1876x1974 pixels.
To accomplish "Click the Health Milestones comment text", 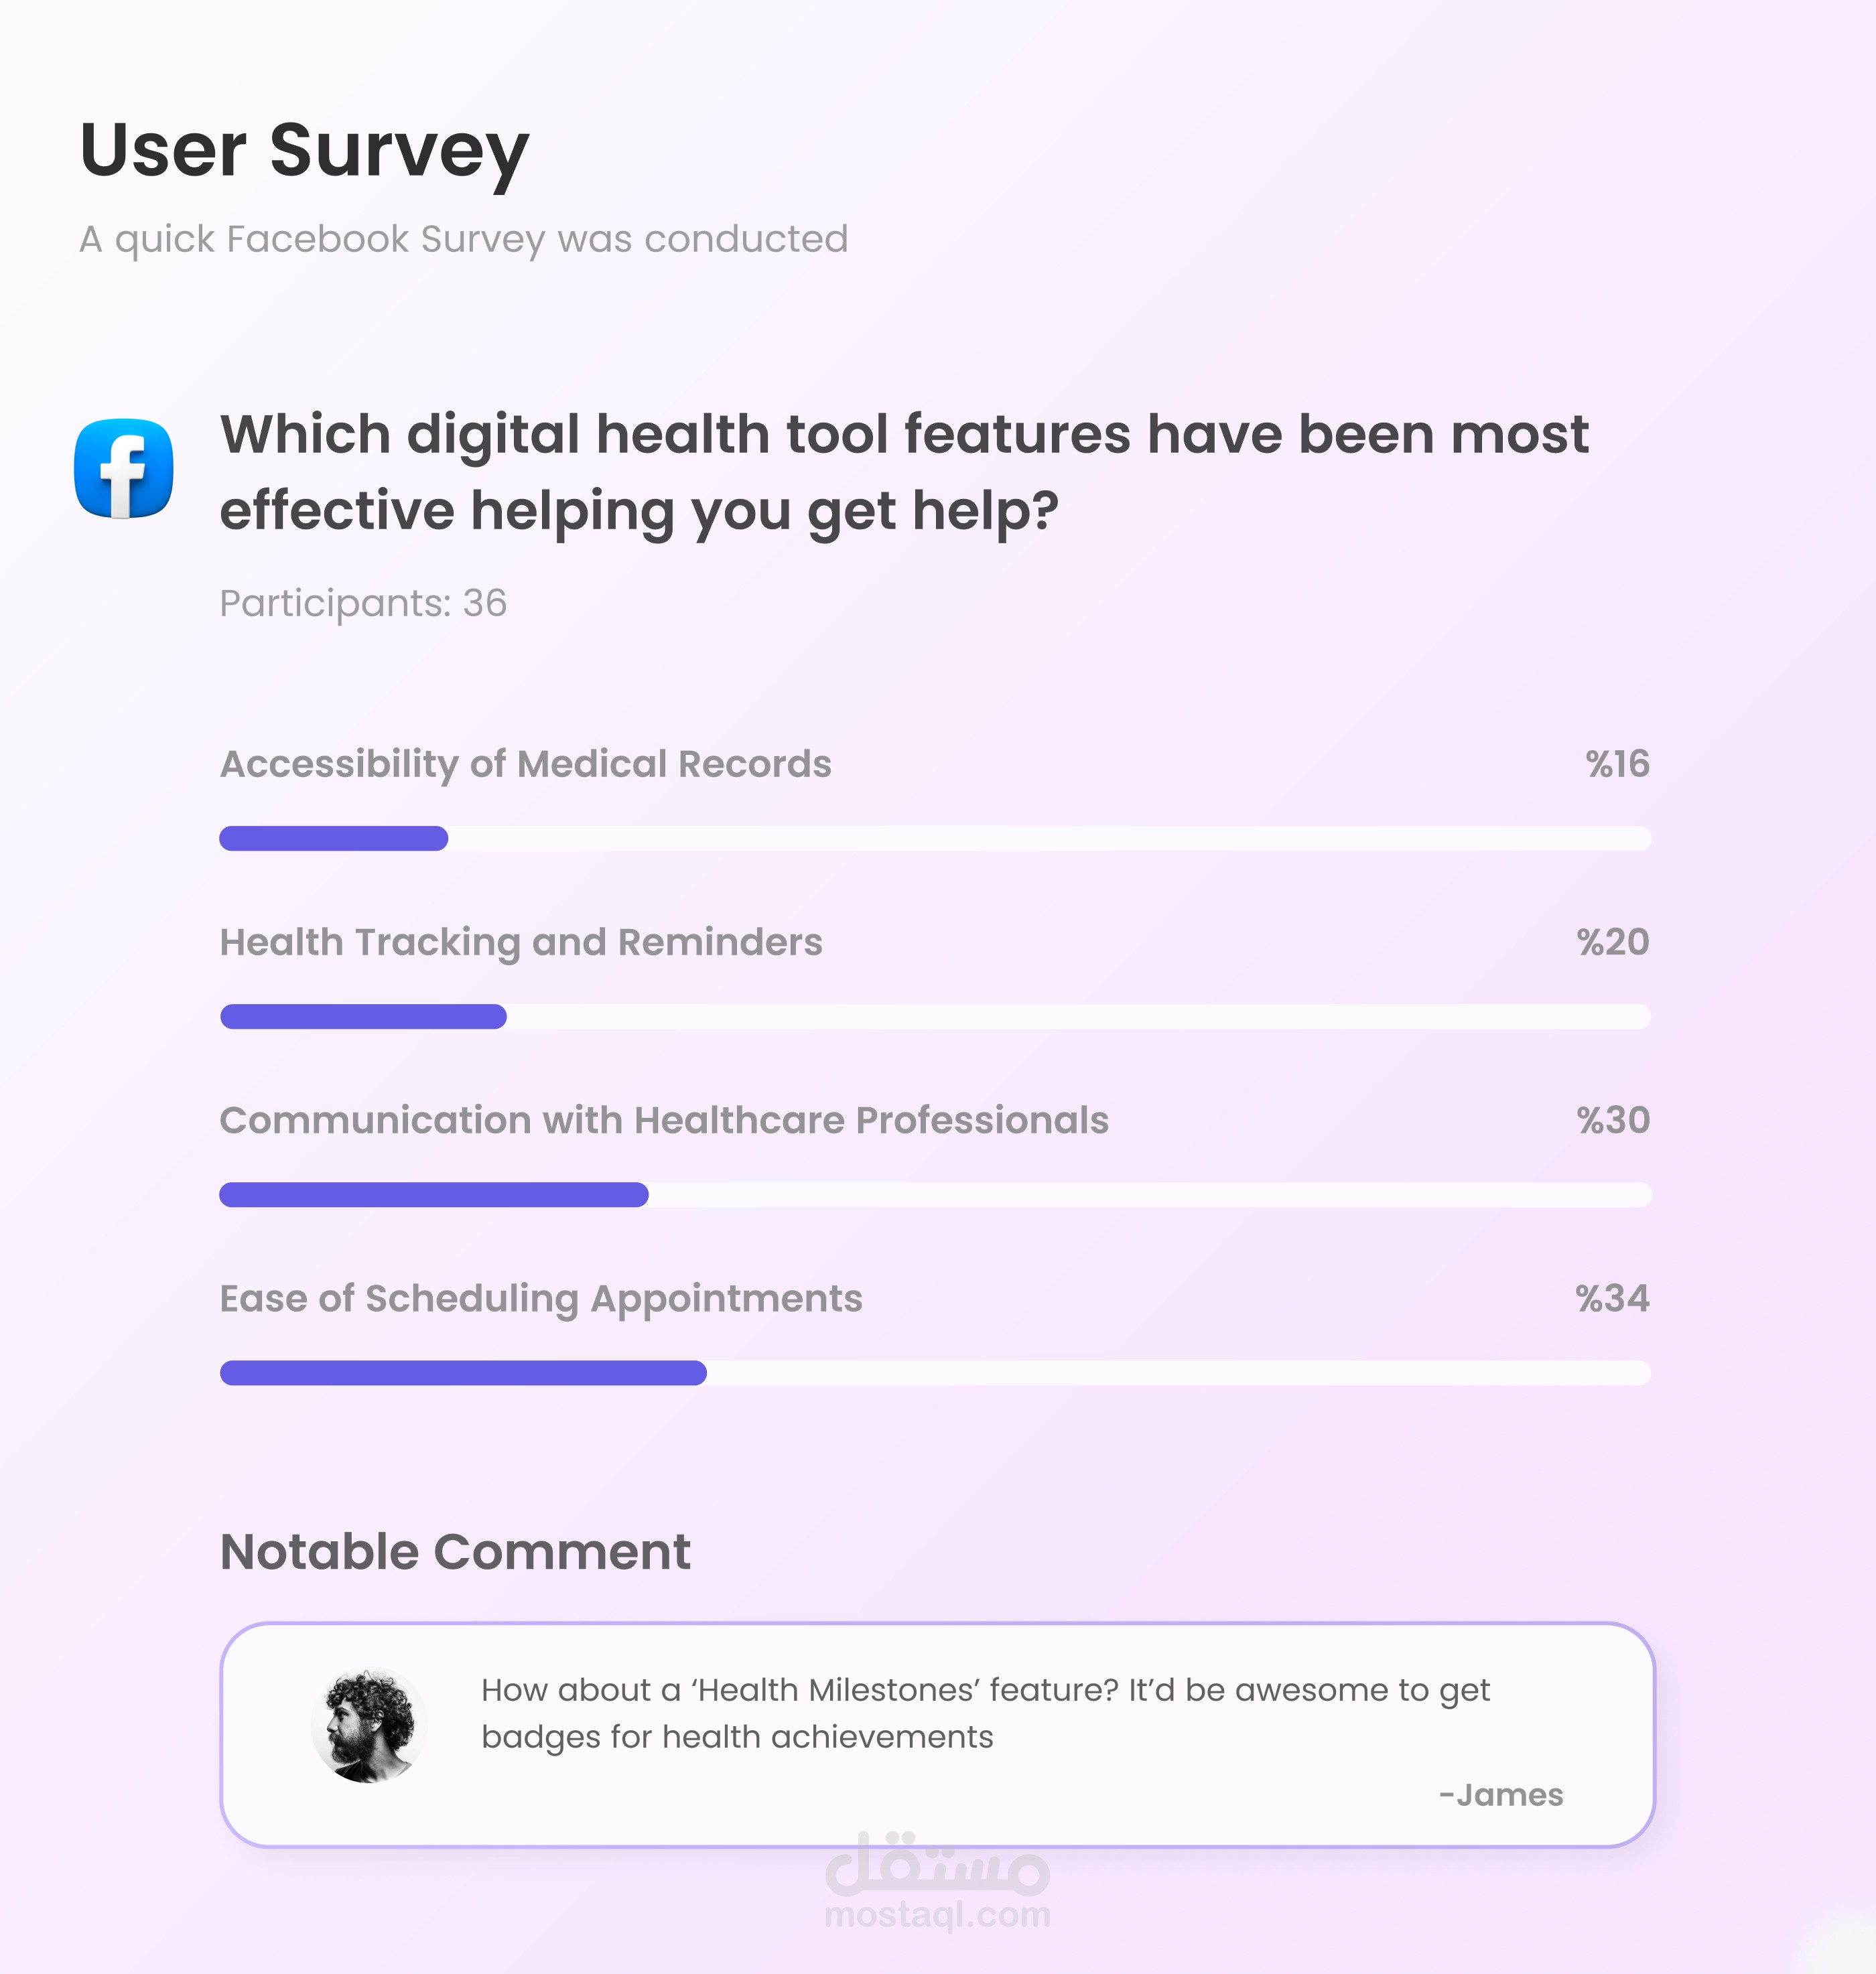I will pyautogui.click(x=985, y=1713).
